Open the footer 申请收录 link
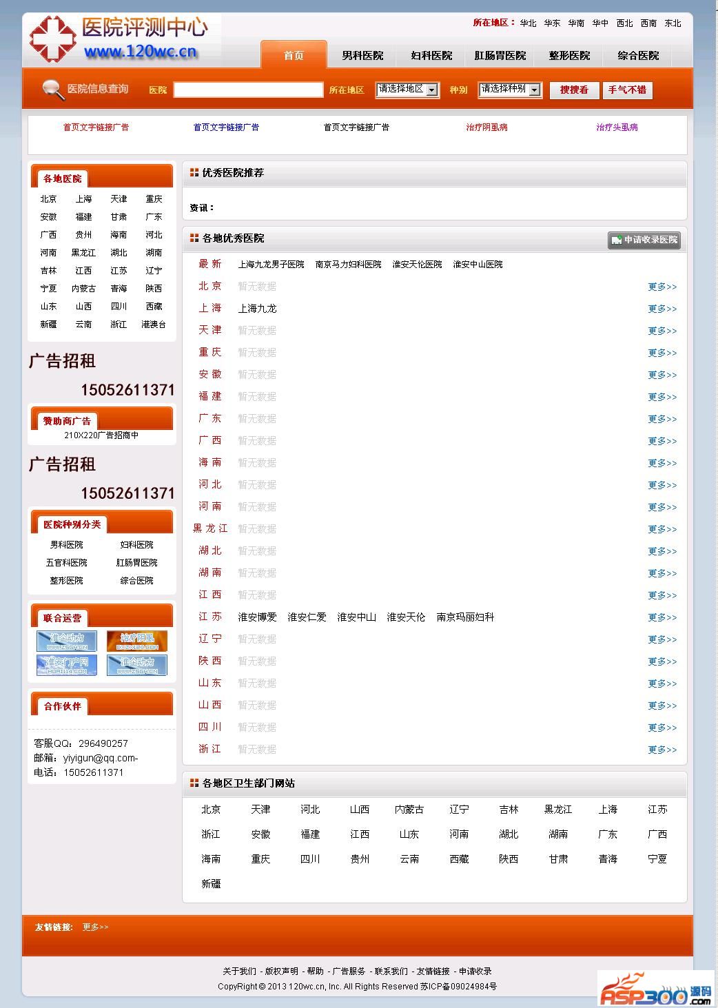The height and width of the screenshot is (1008, 718). tap(475, 971)
